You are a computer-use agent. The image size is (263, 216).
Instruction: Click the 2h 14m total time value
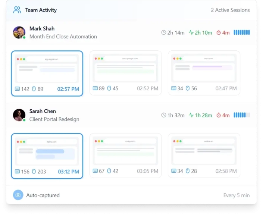point(176,33)
